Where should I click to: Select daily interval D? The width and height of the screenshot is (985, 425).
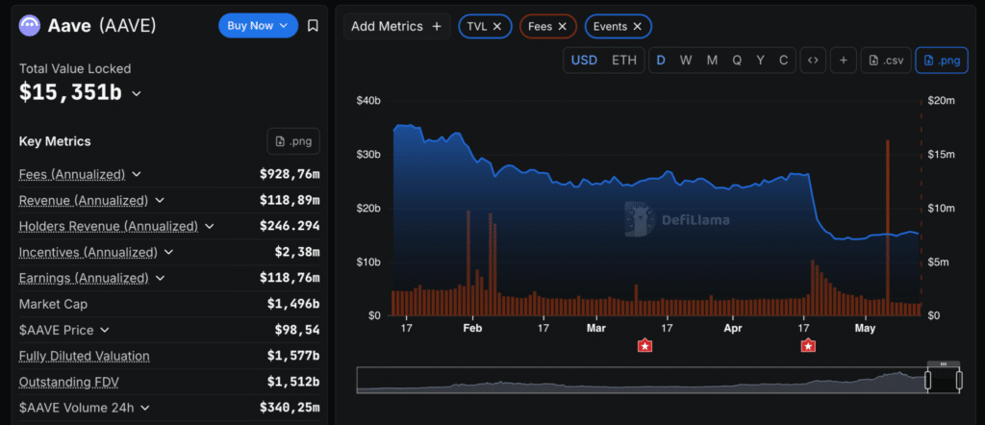click(661, 61)
